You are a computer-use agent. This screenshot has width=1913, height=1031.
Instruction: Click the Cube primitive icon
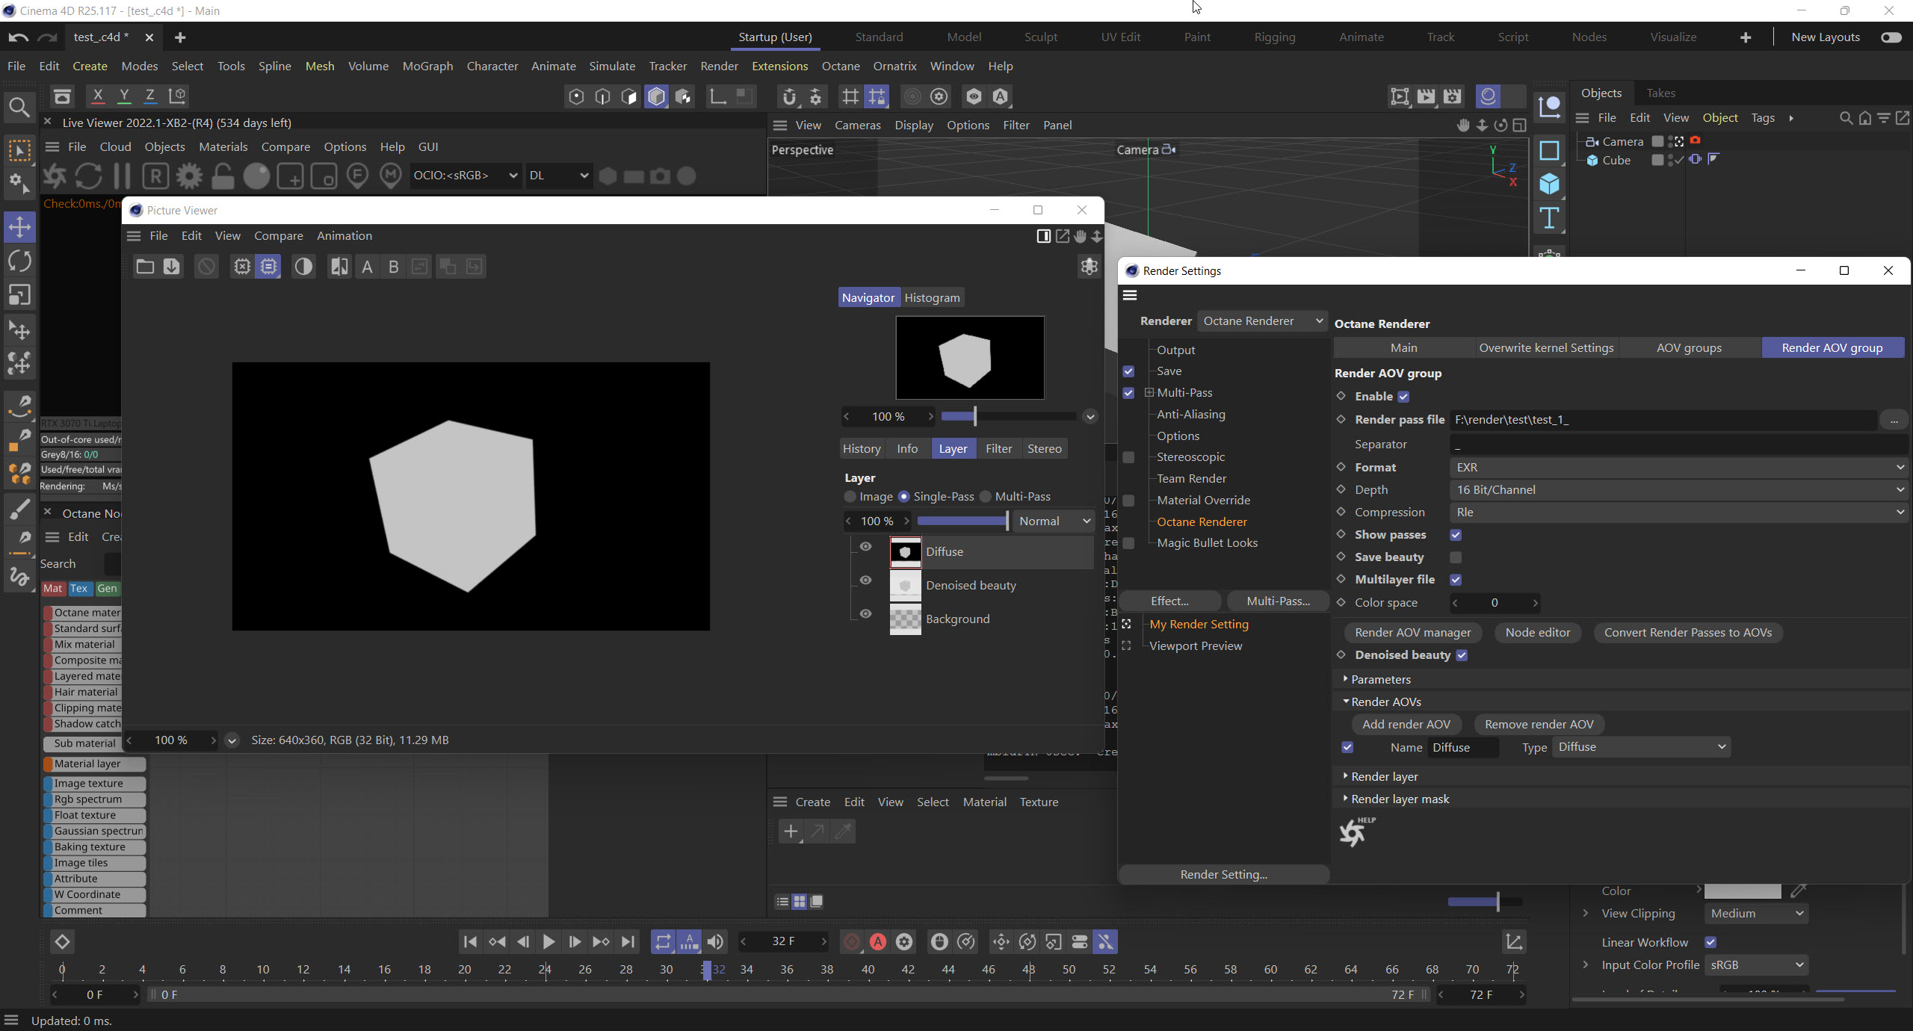click(1549, 184)
